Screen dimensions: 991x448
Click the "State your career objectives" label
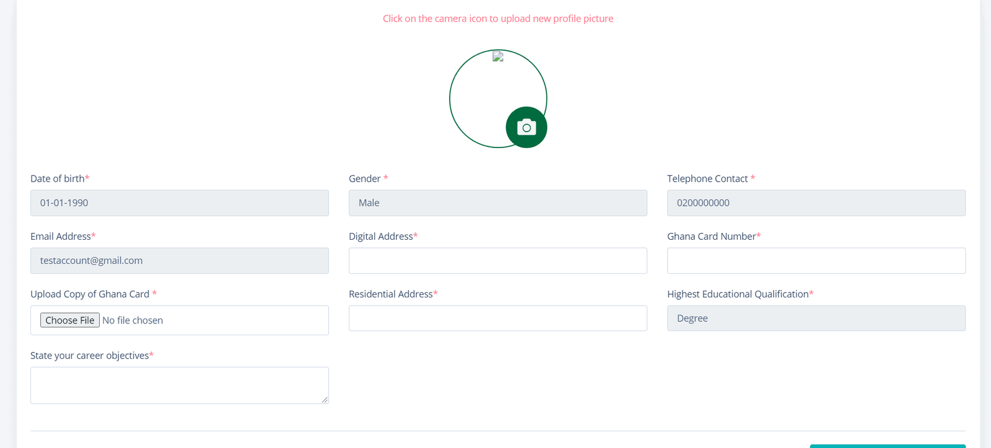click(90, 356)
